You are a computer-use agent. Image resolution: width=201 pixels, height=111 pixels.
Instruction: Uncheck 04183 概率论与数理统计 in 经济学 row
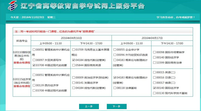click(x=115, y=78)
